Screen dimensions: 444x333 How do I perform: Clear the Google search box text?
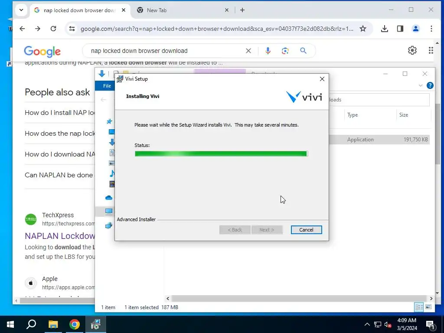(x=248, y=51)
